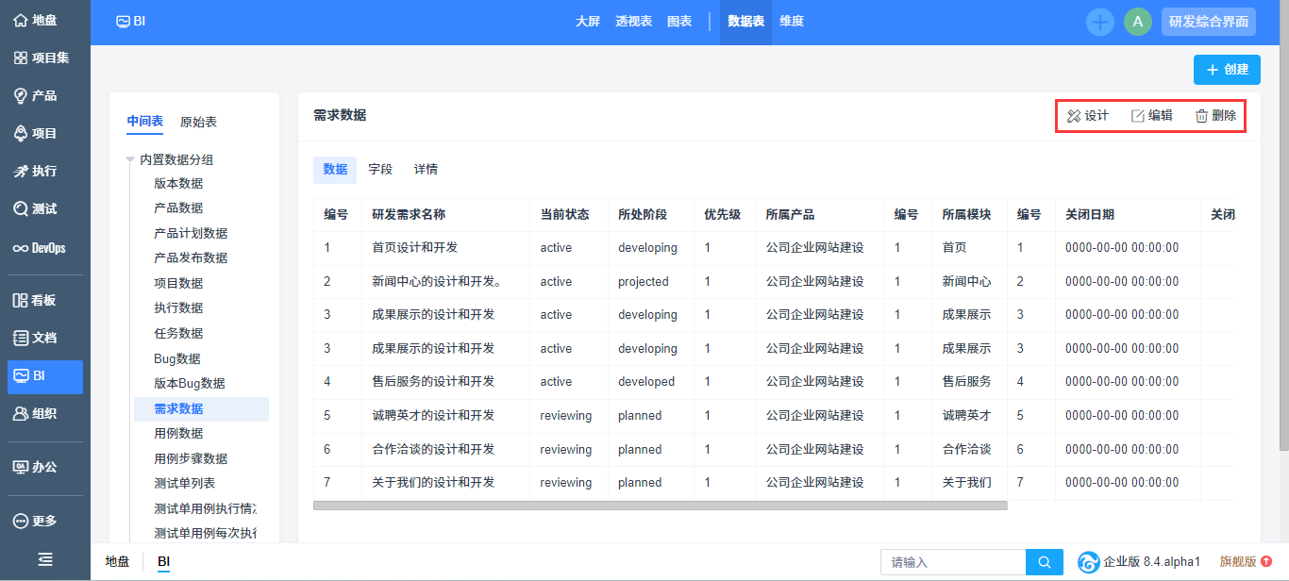Click the design tool icon for 需求数据

point(1074,116)
